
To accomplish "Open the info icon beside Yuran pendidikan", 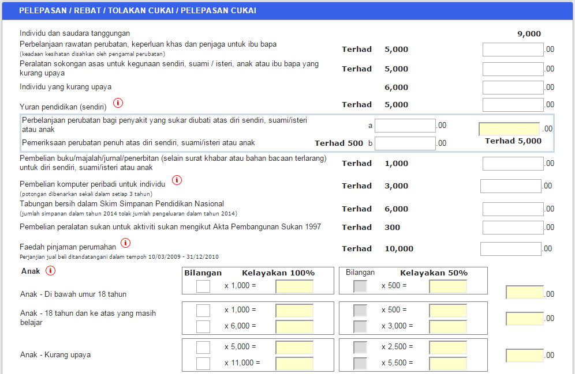I will click(118, 103).
